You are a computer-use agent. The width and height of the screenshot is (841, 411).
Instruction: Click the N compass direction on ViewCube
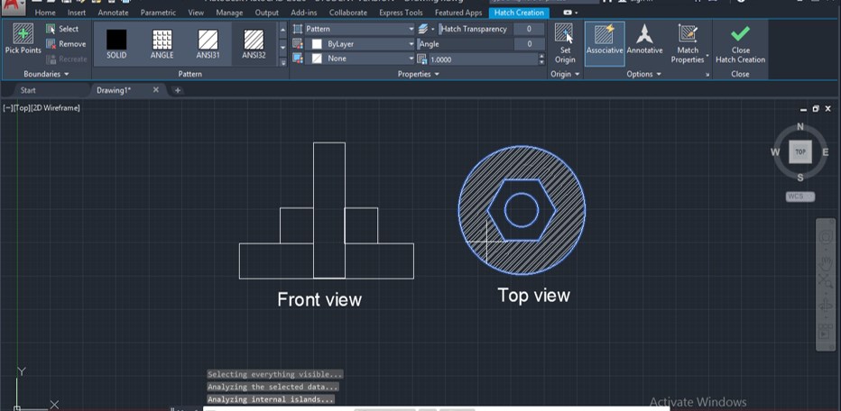click(800, 127)
